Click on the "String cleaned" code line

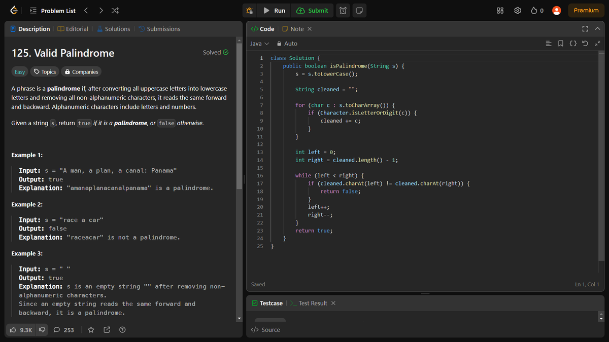point(327,89)
